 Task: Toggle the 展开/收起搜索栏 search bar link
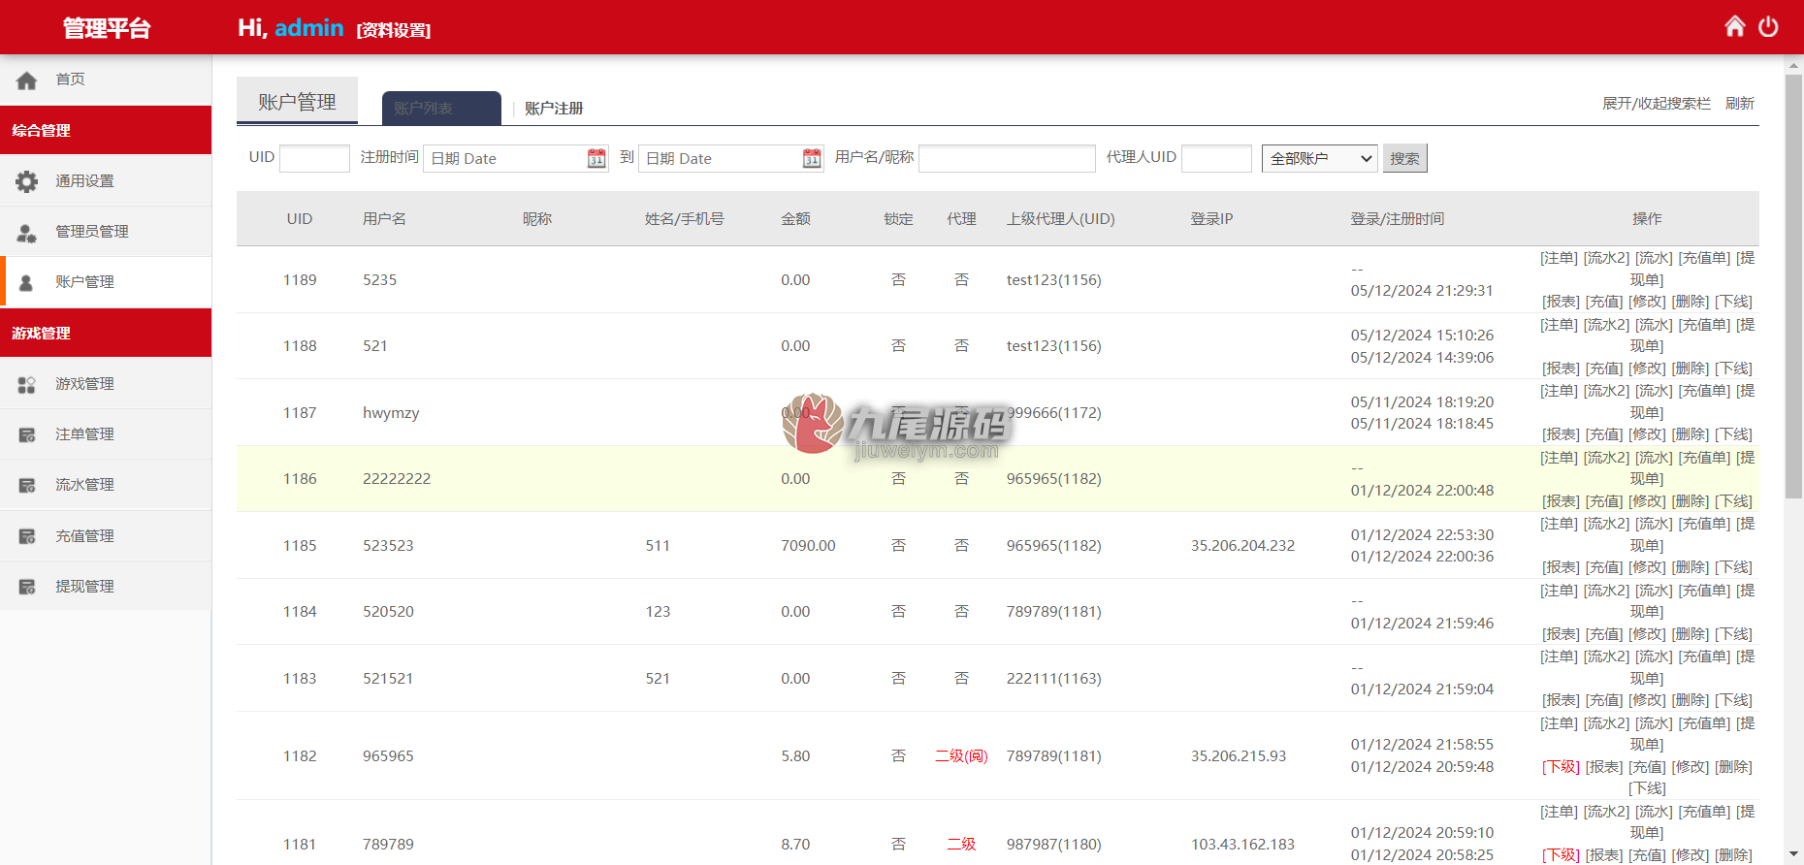point(1657,103)
